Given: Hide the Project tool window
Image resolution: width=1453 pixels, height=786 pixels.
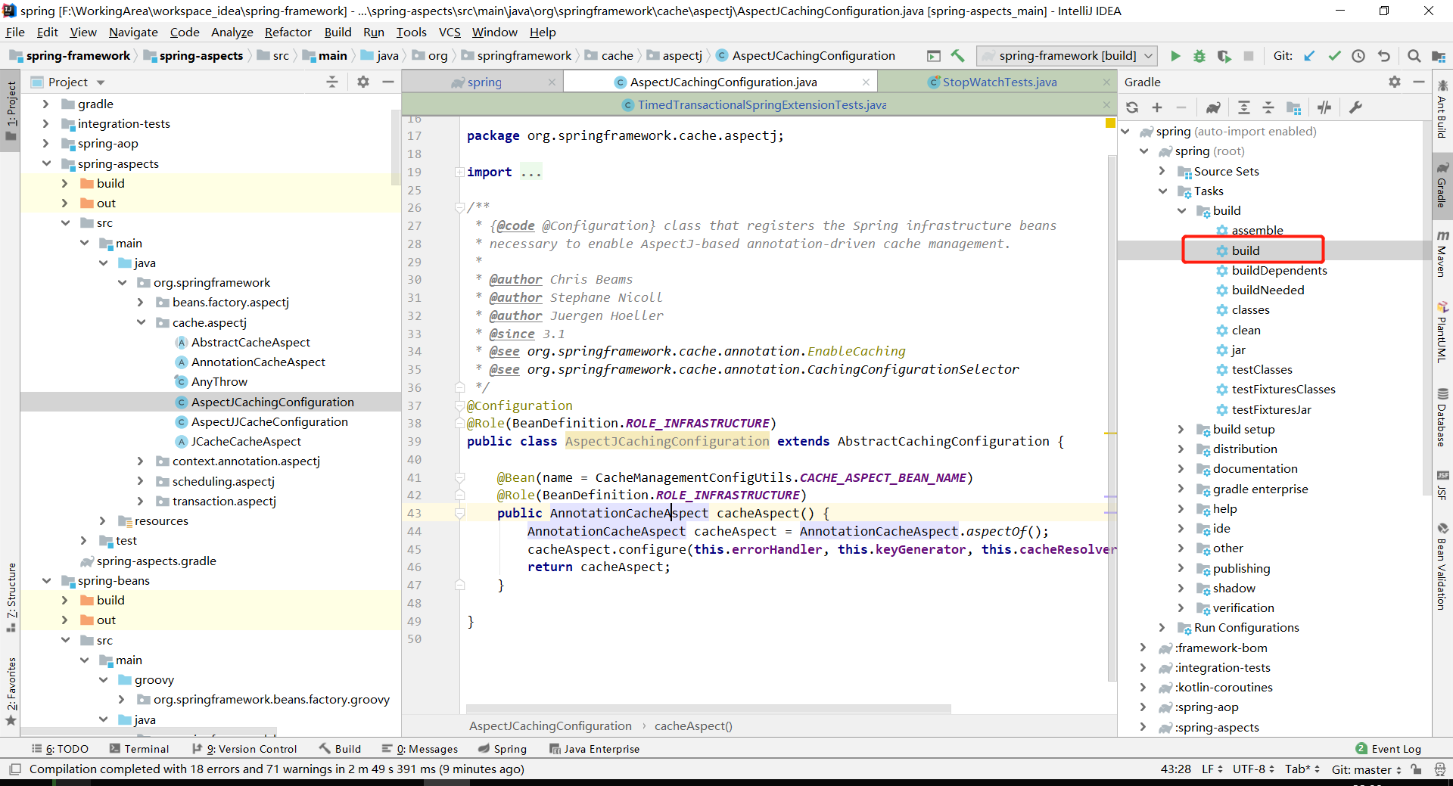Looking at the screenshot, I should (x=388, y=82).
